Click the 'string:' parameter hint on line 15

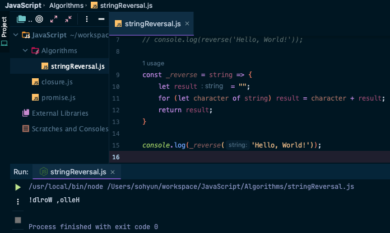point(238,145)
